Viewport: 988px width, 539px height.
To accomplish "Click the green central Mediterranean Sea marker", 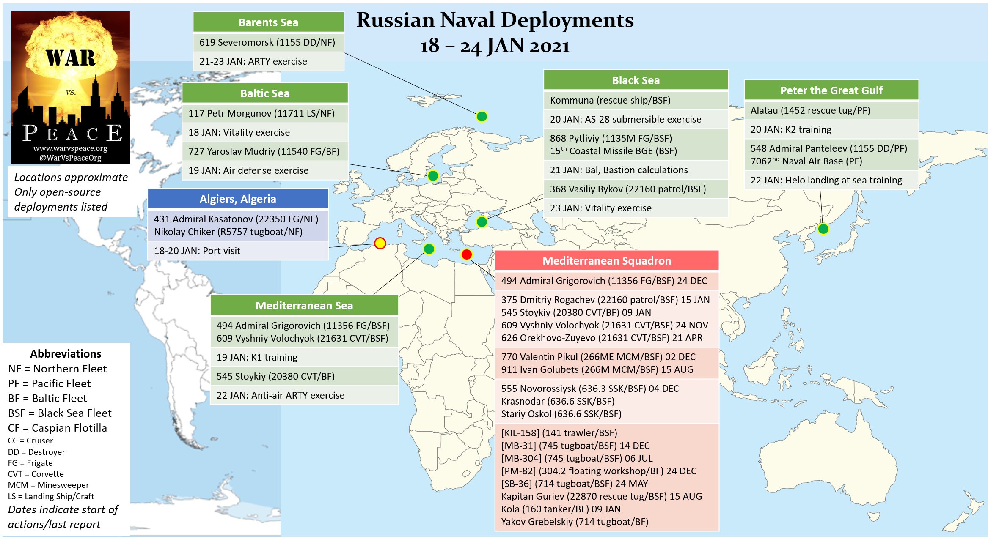I will 429,249.
